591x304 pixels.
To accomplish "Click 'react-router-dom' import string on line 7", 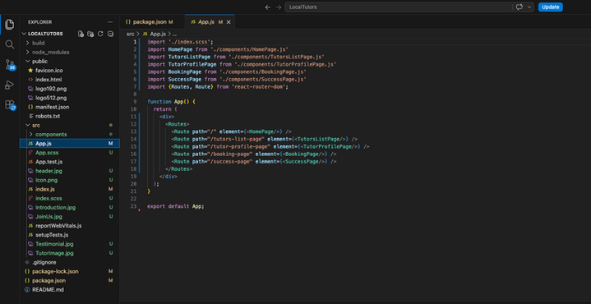I will pos(260,86).
